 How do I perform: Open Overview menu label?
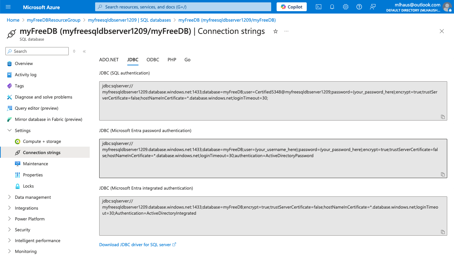coord(24,64)
